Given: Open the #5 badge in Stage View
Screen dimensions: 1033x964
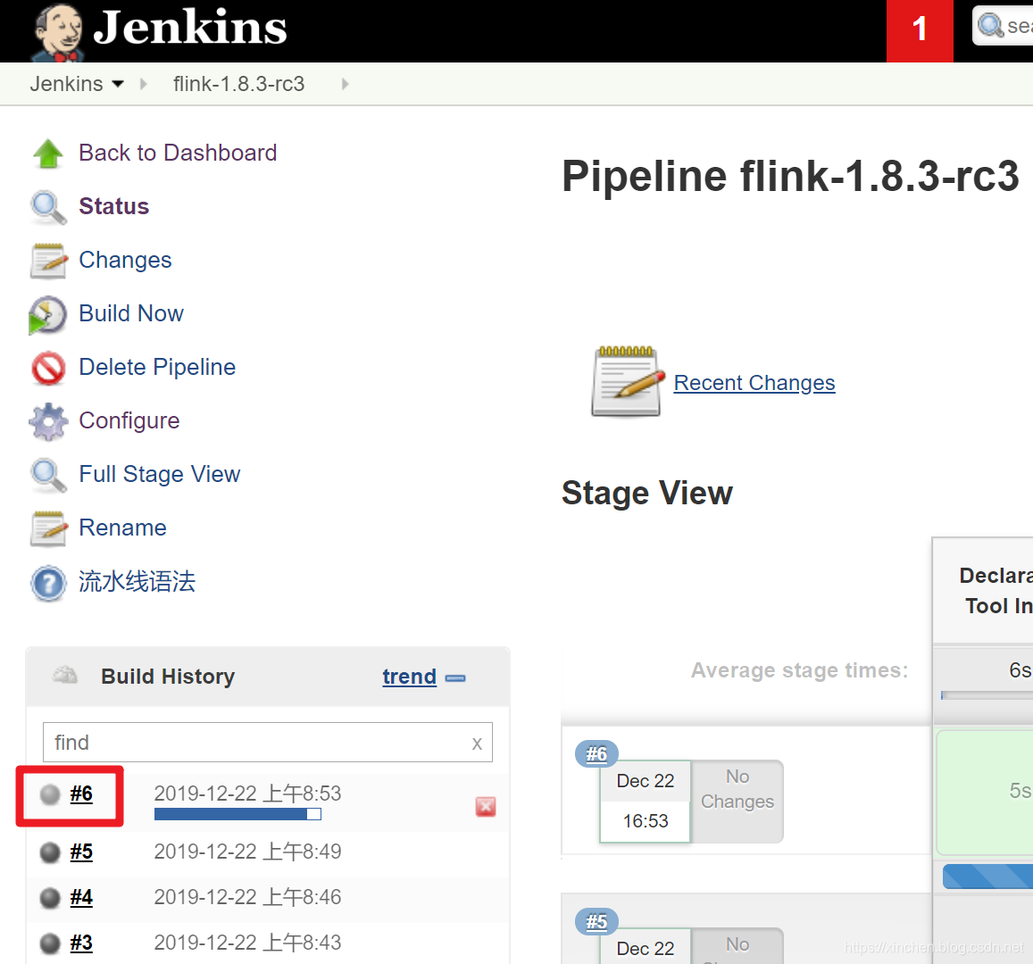Looking at the screenshot, I should coord(597,921).
